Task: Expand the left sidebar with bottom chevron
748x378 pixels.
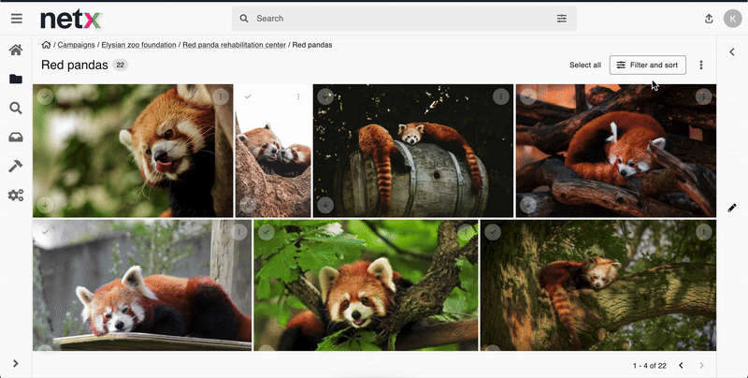Action: 16,363
